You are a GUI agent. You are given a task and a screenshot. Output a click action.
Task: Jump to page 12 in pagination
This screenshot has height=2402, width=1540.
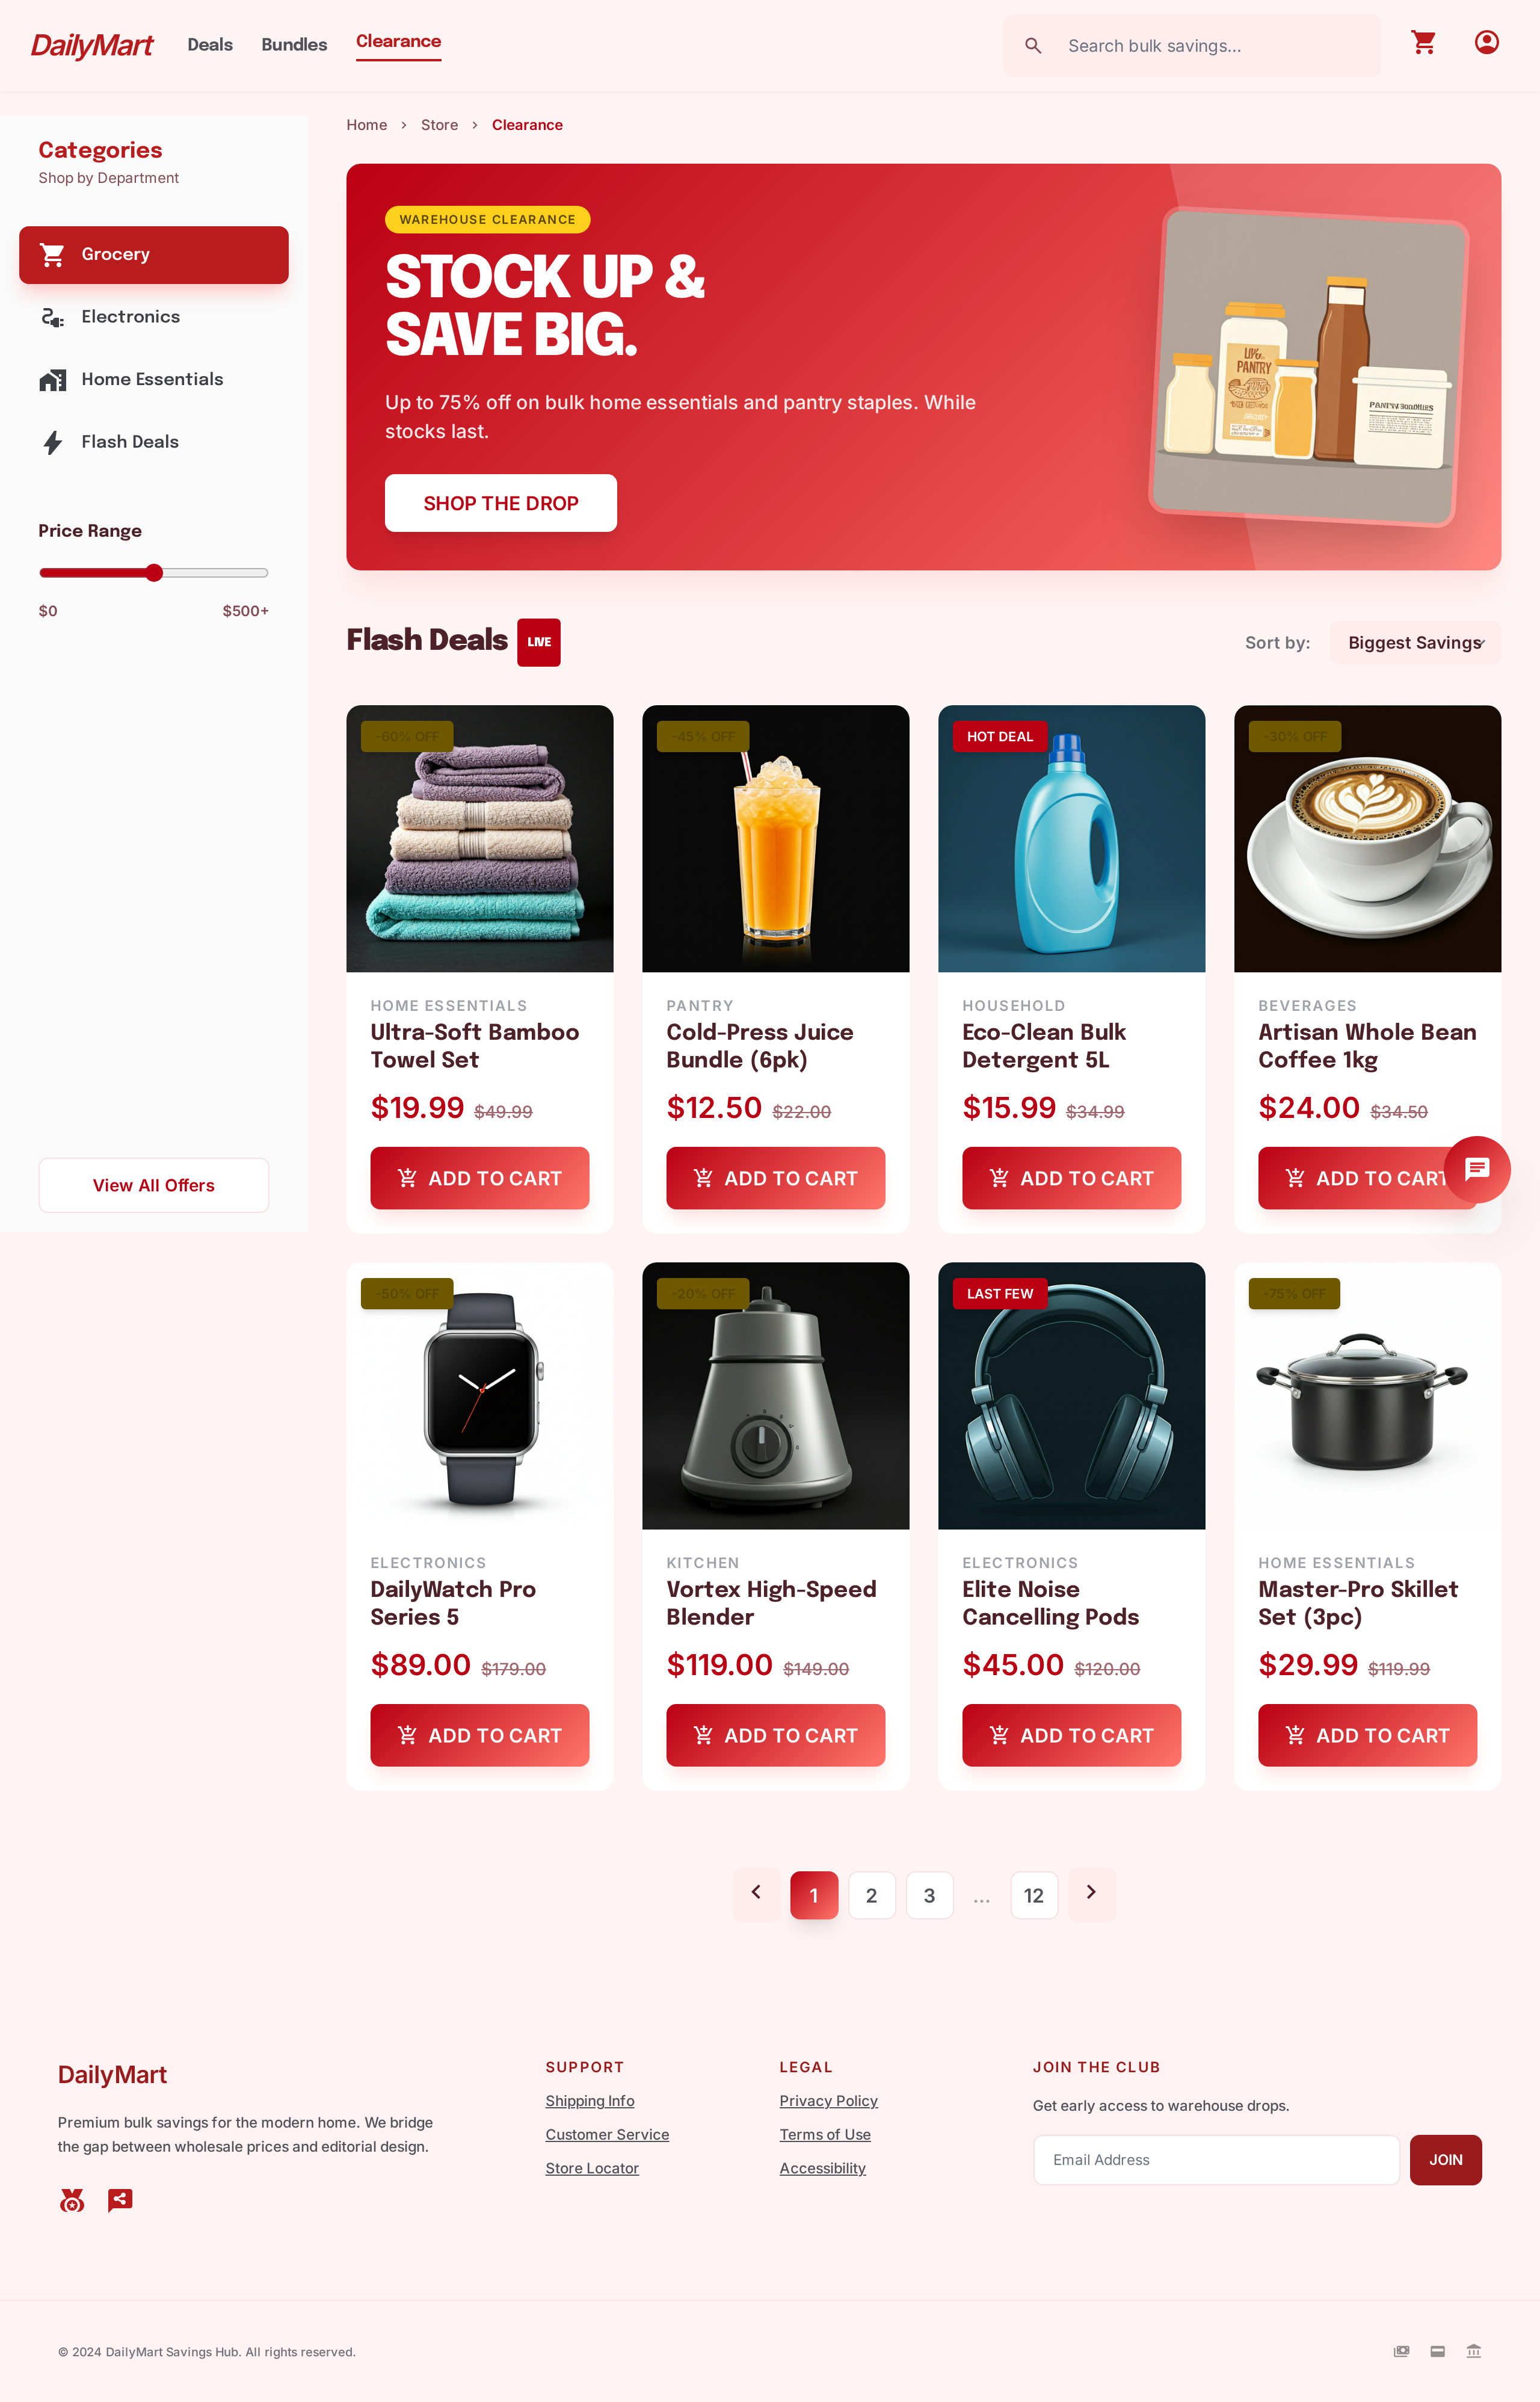(x=1034, y=1895)
